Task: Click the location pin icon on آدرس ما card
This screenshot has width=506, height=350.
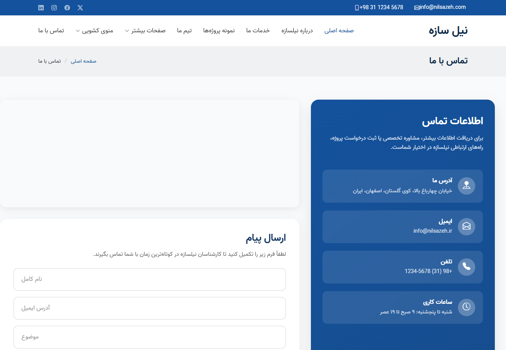Action: 466,186
